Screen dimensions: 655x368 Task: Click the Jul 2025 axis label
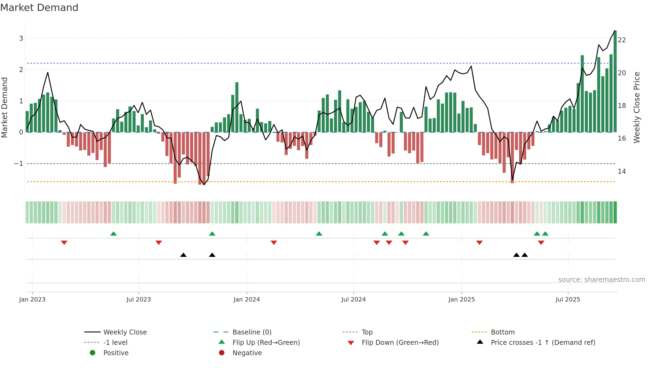coord(568,300)
